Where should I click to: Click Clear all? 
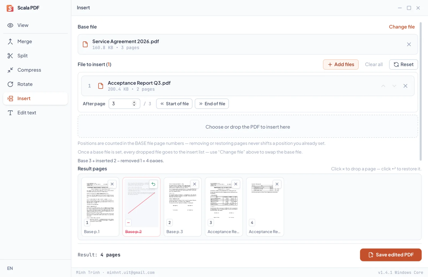point(374,64)
